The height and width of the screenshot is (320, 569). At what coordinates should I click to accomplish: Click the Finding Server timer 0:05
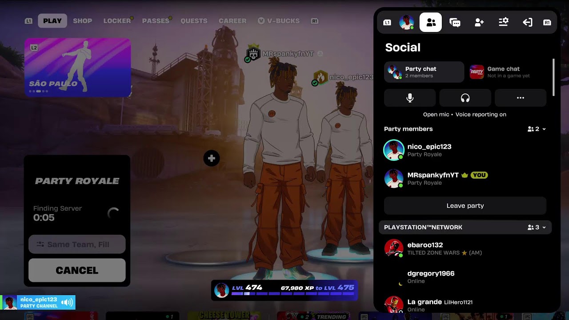coord(44,218)
